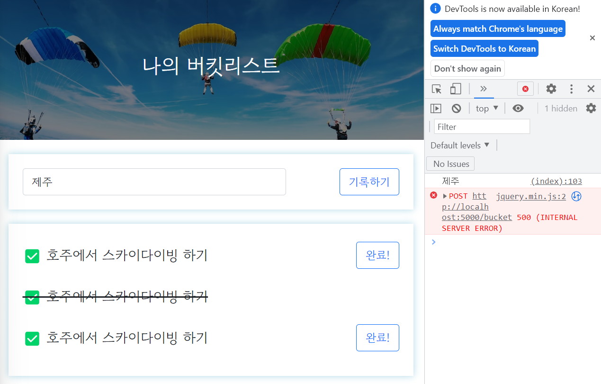Click the bucket list input containing 제주

coord(154,182)
